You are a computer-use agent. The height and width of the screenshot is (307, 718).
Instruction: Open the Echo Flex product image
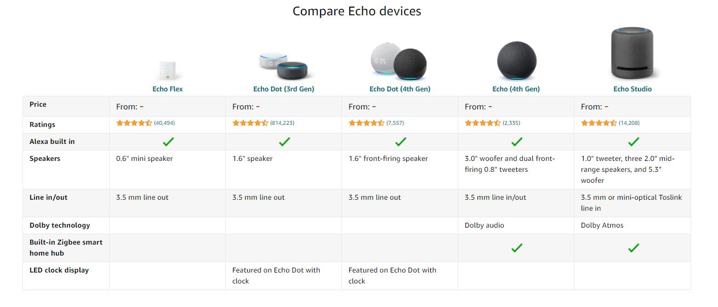click(168, 71)
